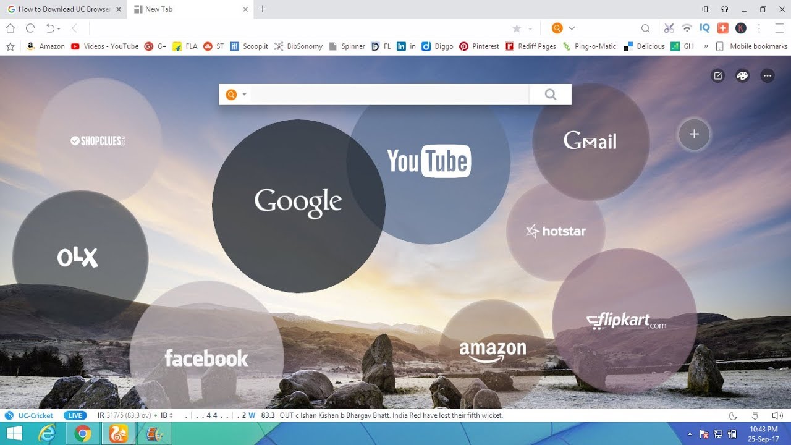Click the undo closed tab arrow icon
The image size is (791, 445).
pos(50,28)
